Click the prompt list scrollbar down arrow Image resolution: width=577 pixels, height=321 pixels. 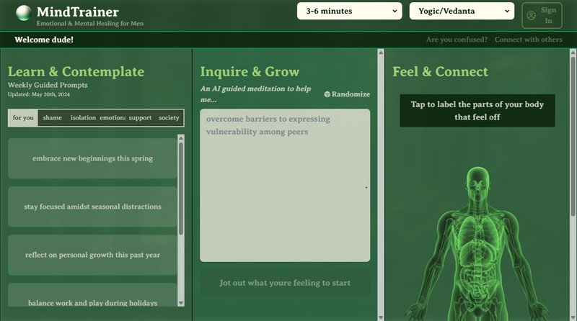[x=181, y=303]
